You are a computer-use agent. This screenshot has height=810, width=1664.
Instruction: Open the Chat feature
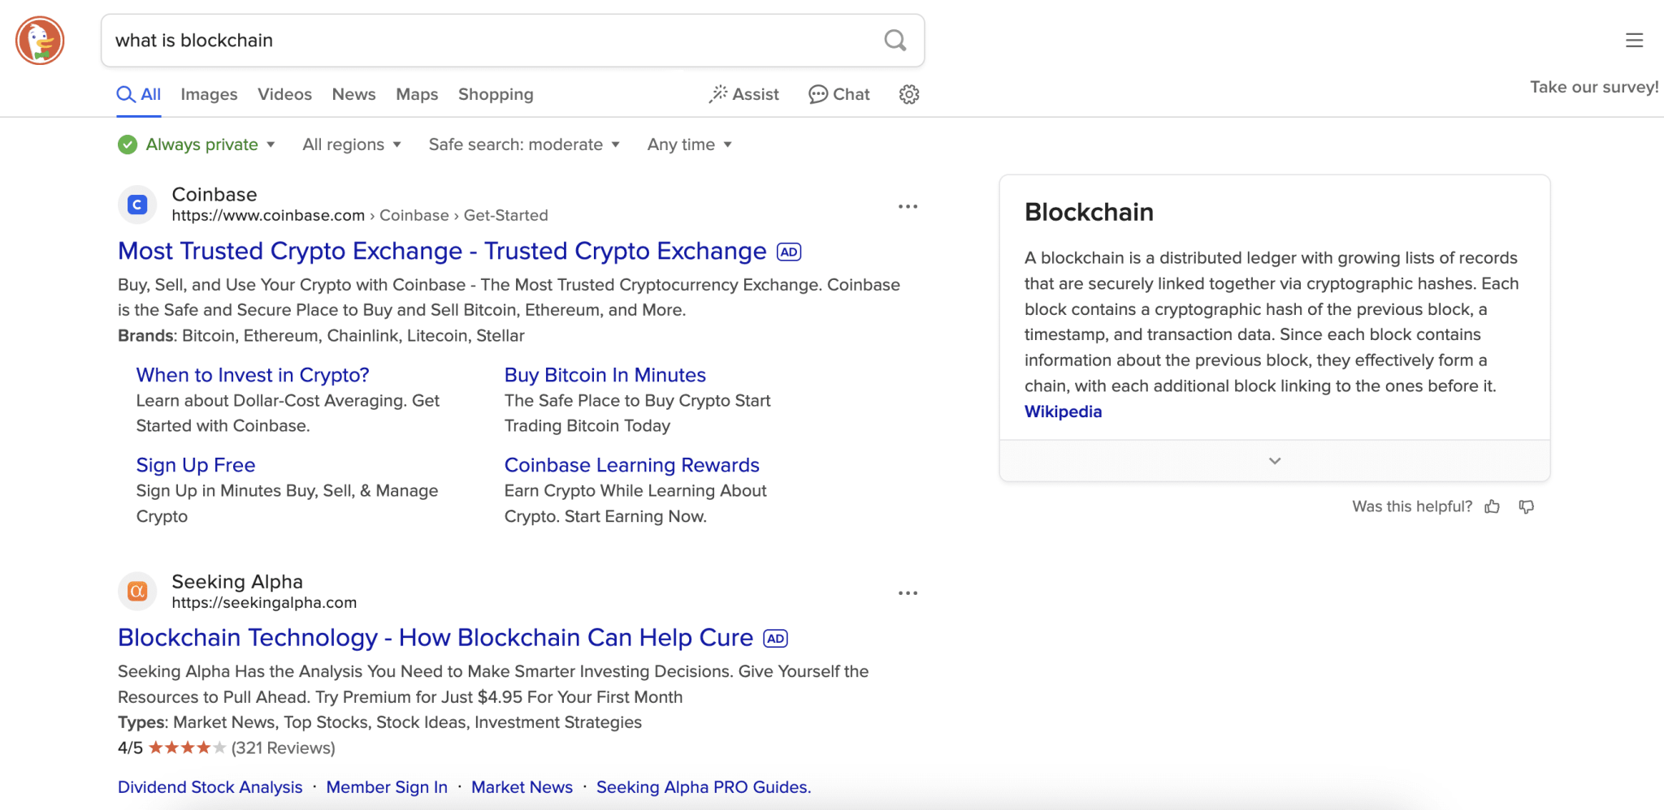(838, 94)
